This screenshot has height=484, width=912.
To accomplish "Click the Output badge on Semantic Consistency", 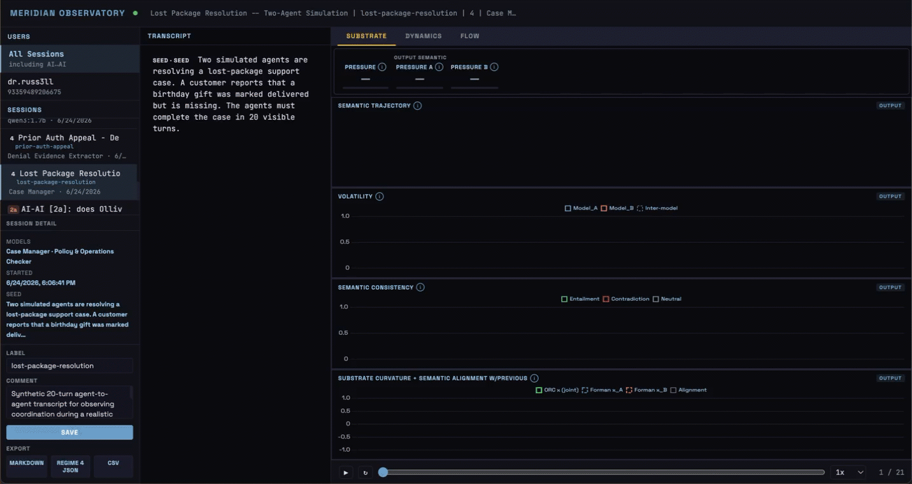I will (x=890, y=287).
